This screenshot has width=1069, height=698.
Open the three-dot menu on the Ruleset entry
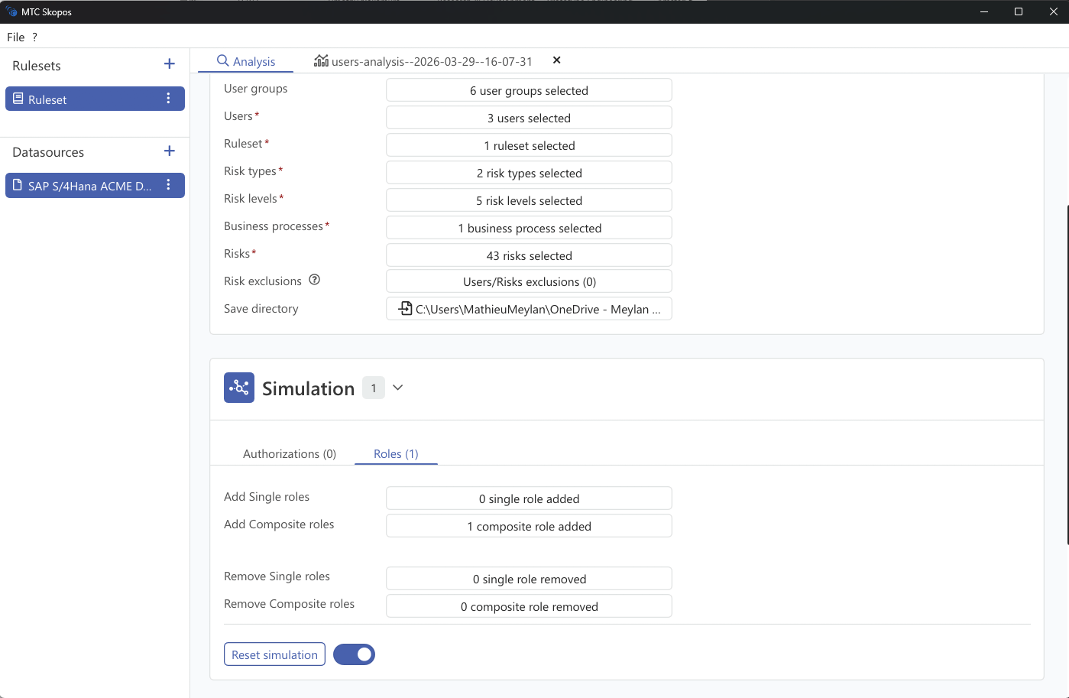pyautogui.click(x=167, y=98)
